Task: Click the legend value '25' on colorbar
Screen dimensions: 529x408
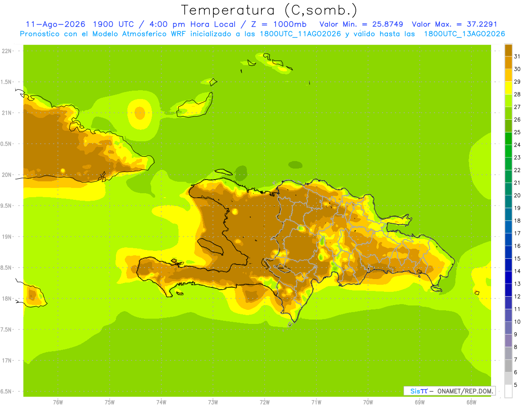Action: 518,132
